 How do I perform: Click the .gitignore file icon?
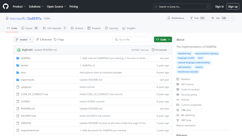[x=18, y=87]
